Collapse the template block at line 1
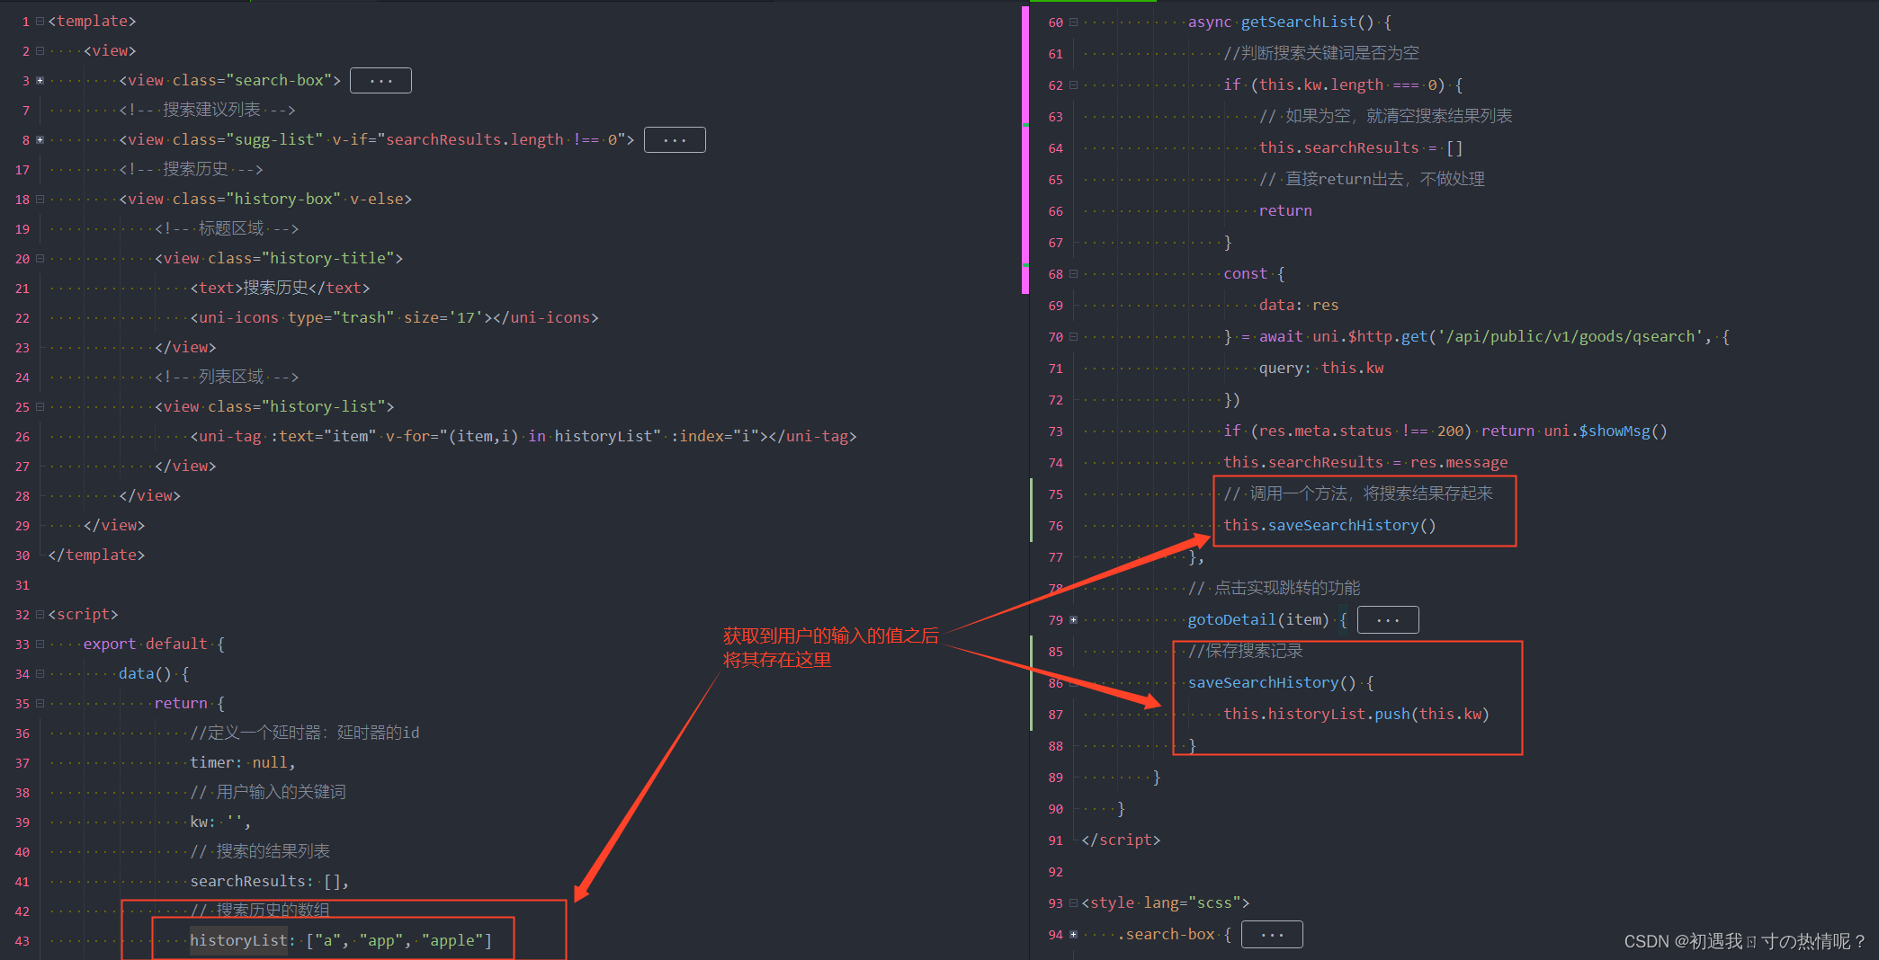The image size is (1879, 960). pos(40,21)
